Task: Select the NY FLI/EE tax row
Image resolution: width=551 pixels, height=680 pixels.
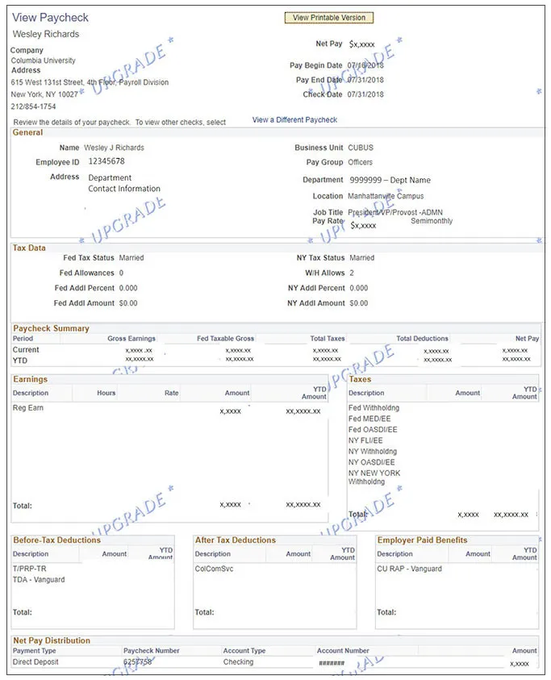Action: (x=443, y=440)
